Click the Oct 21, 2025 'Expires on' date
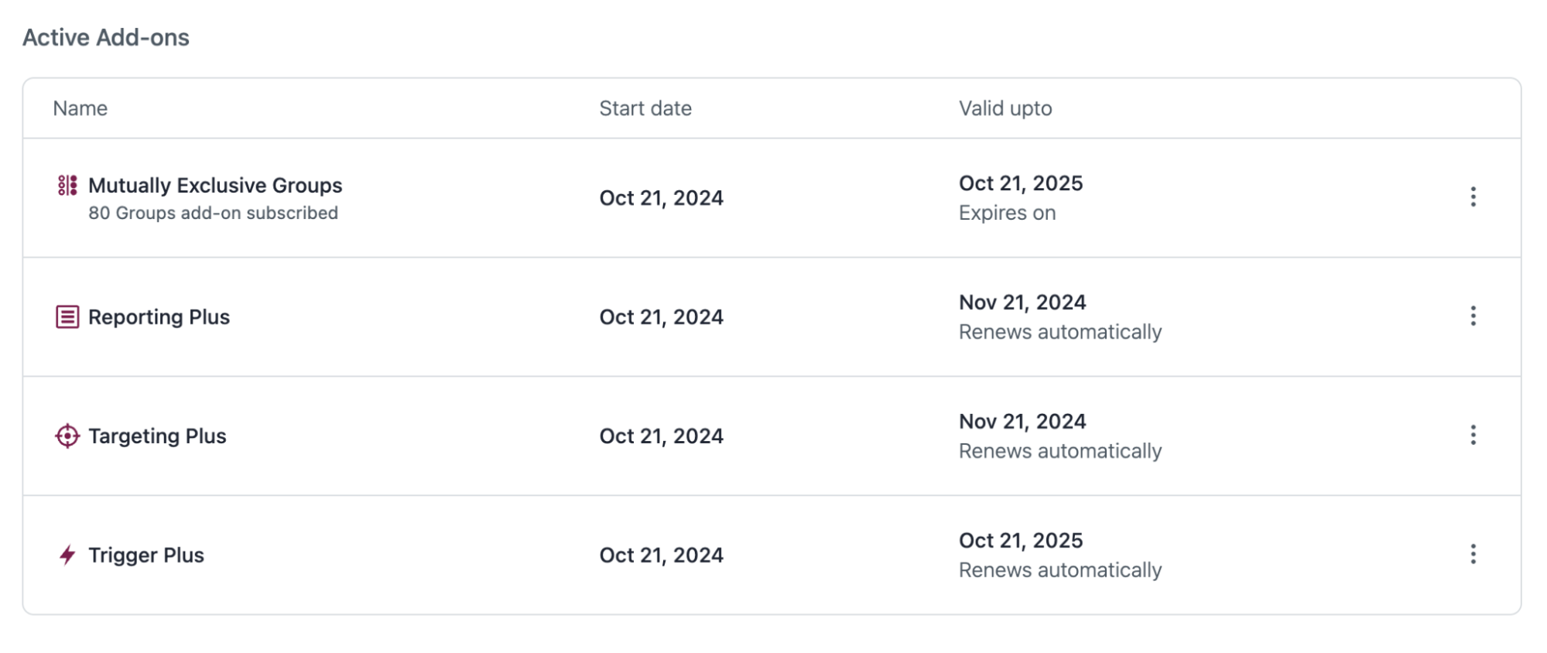The image size is (1547, 653). 1021,183
